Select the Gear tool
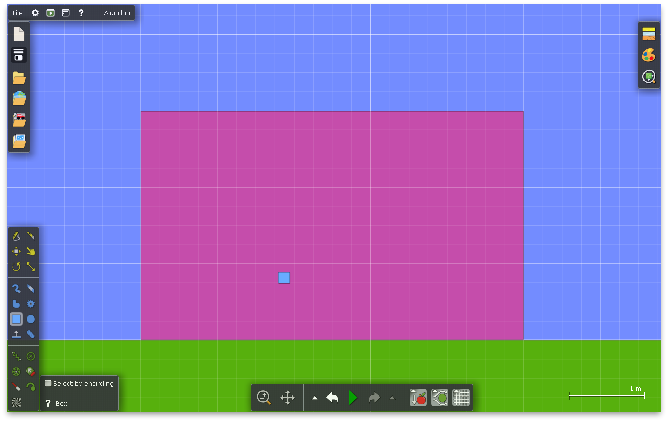This screenshot has width=668, height=422. point(31,304)
